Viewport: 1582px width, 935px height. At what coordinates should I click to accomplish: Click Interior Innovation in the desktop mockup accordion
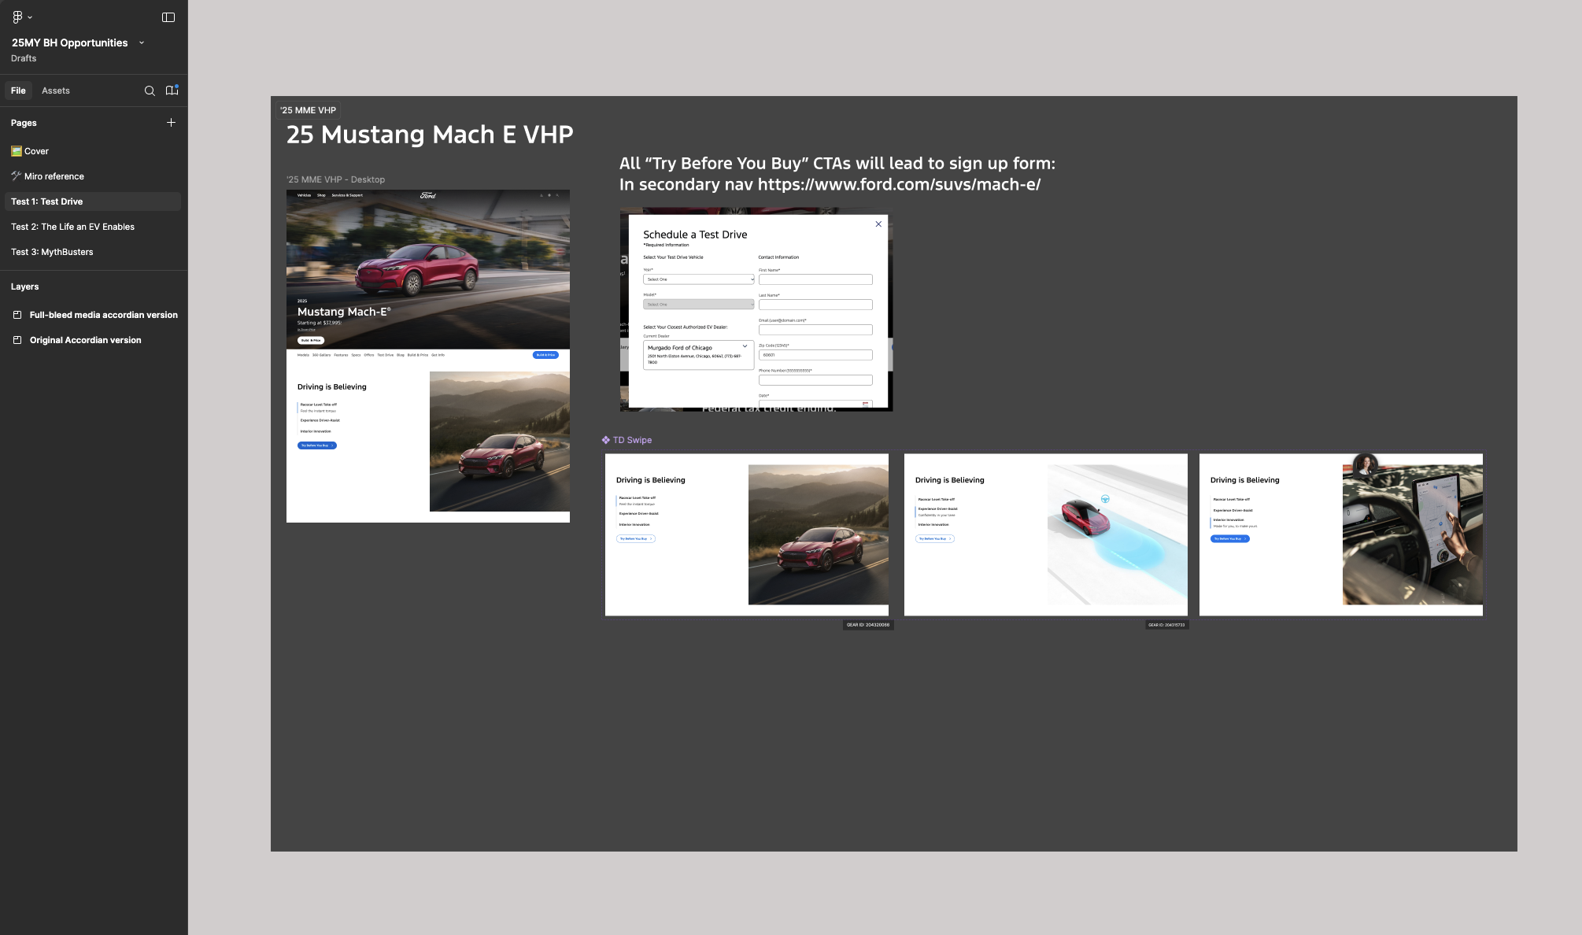pos(316,431)
